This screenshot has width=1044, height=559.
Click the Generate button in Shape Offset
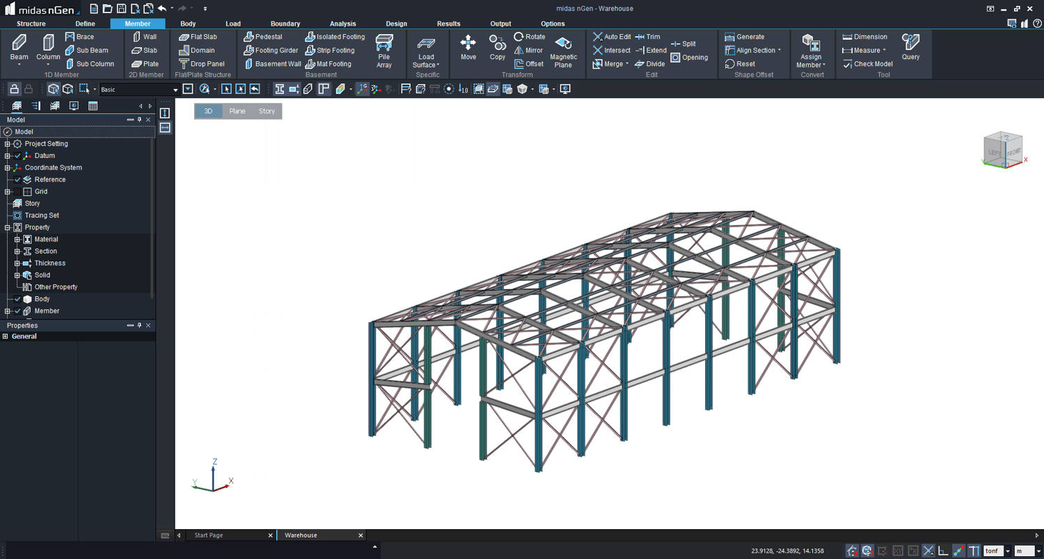pyautogui.click(x=750, y=36)
